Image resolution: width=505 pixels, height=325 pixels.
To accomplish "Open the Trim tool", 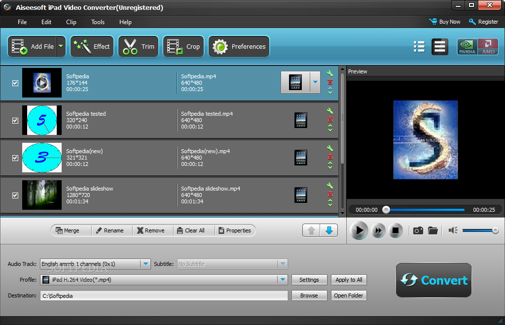I will [139, 47].
